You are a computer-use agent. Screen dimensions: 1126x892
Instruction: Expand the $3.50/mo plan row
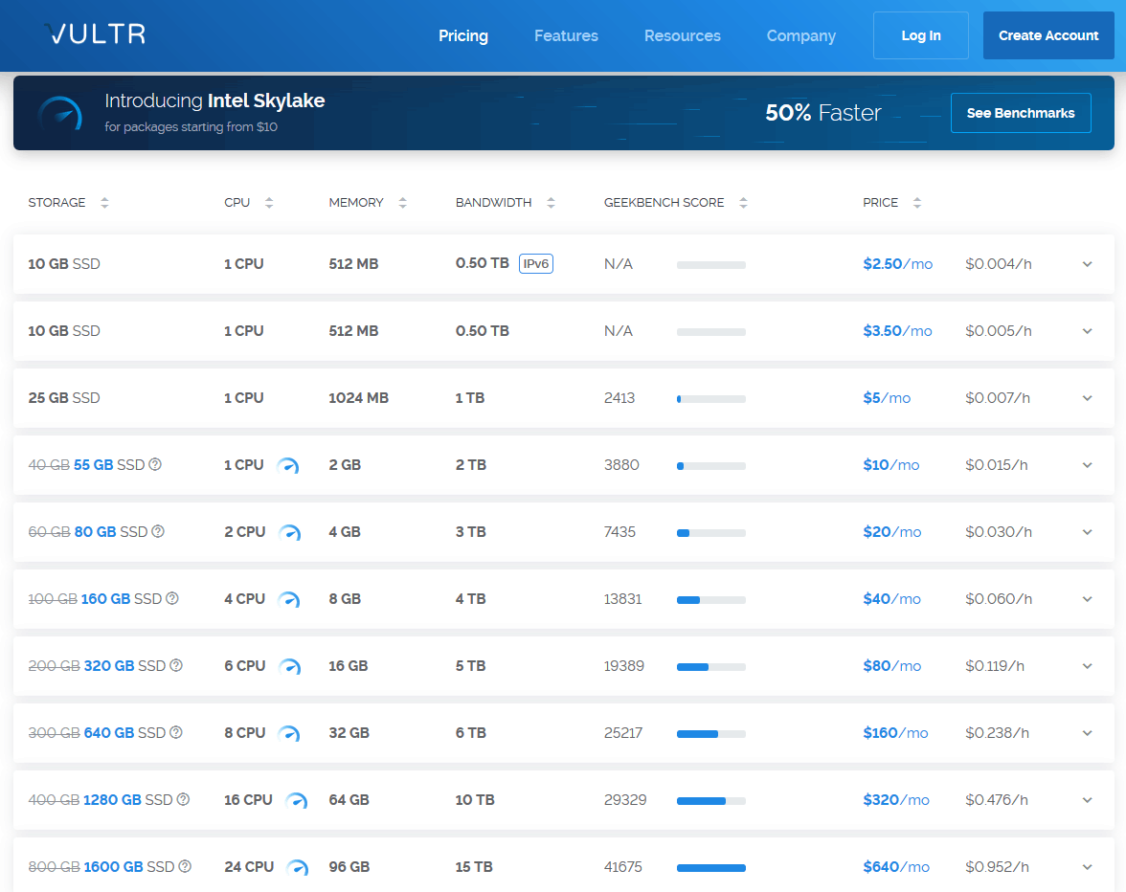1088,331
